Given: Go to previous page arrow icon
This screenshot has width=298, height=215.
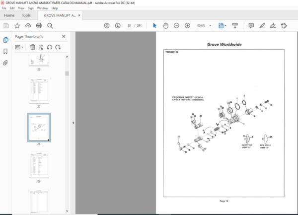Looking at the screenshot, I should (x=107, y=26).
